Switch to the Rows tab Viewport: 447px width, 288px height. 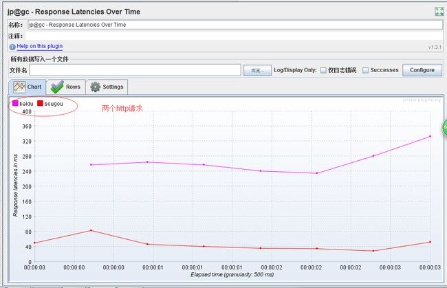point(66,87)
